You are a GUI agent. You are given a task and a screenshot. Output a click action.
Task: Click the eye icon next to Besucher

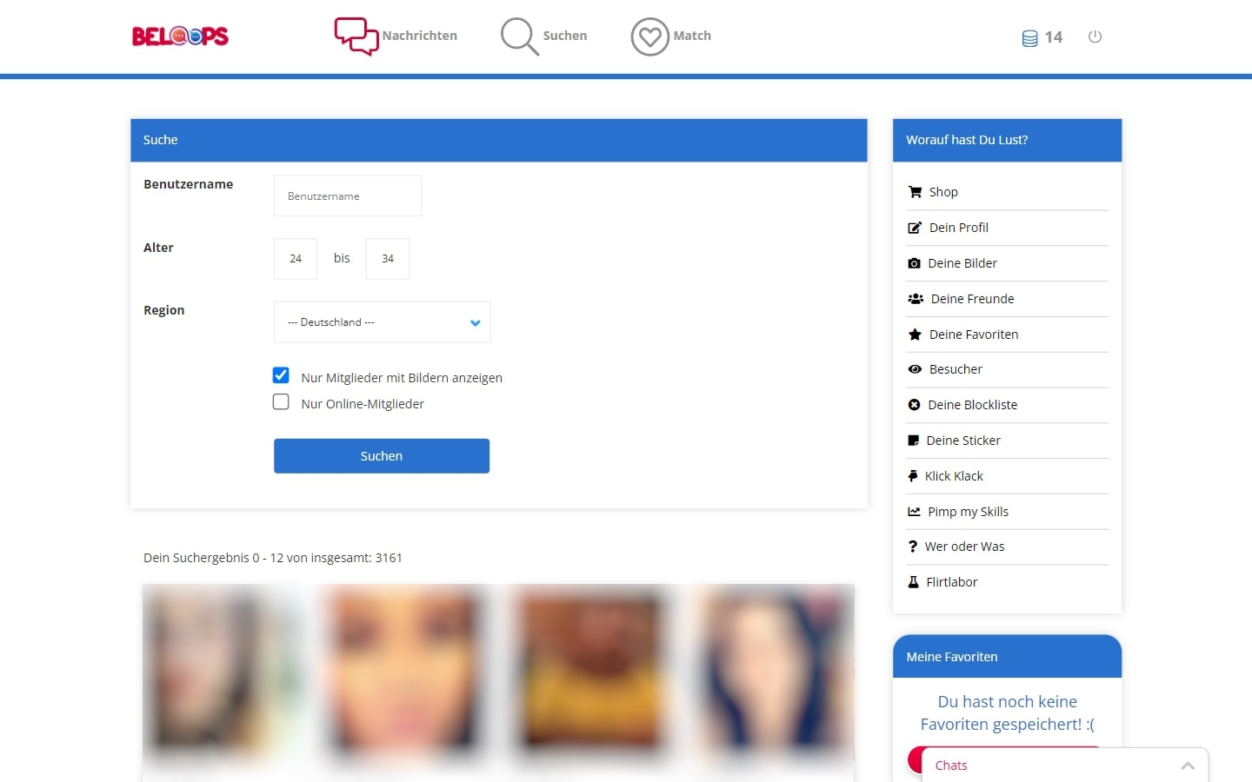pyautogui.click(x=915, y=369)
